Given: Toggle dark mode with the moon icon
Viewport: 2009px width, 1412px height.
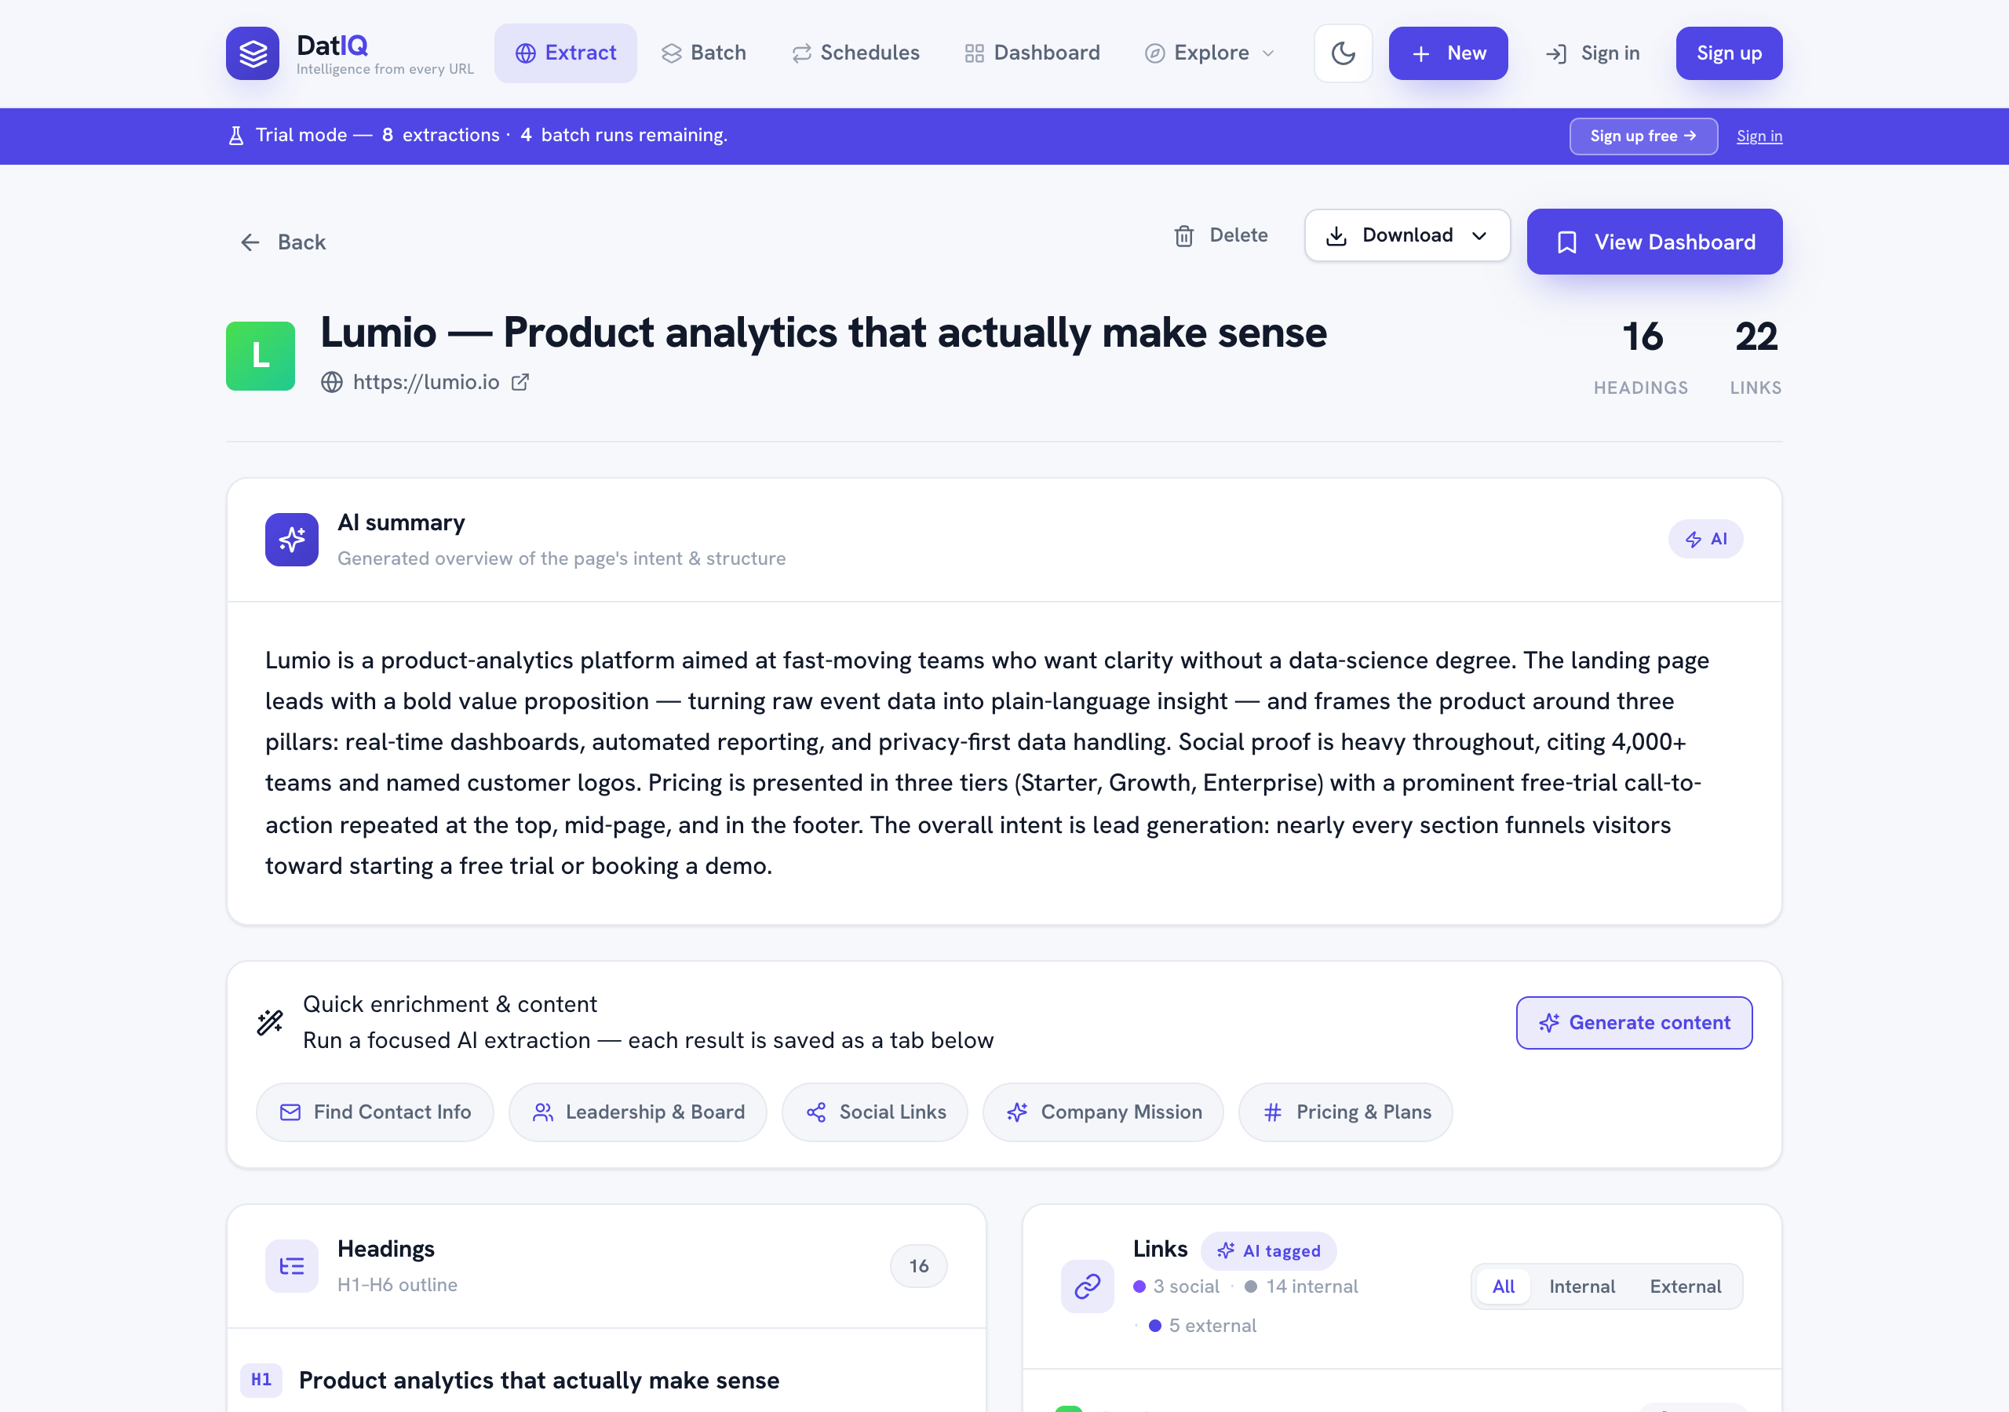Looking at the screenshot, I should point(1342,53).
